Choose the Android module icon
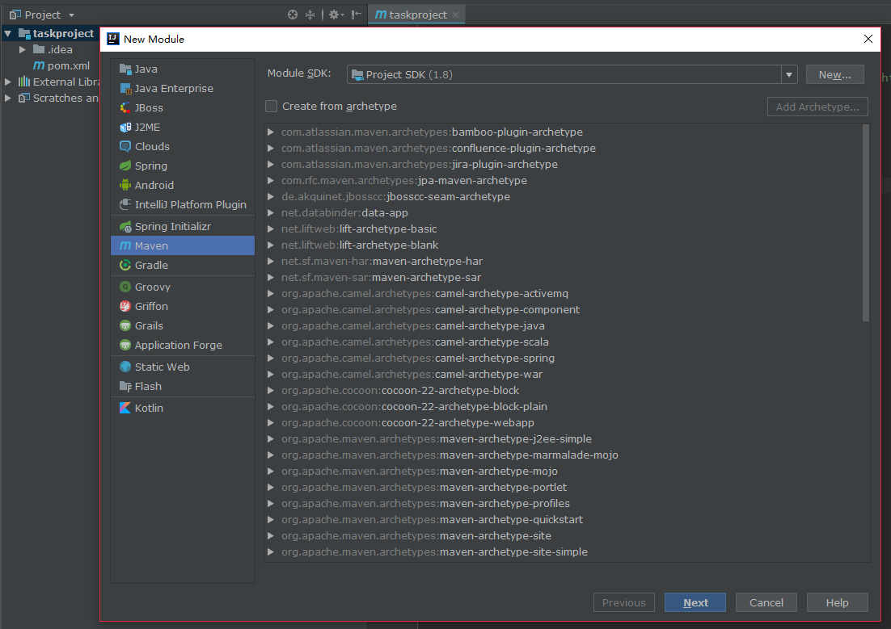This screenshot has width=891, height=629. click(x=125, y=185)
